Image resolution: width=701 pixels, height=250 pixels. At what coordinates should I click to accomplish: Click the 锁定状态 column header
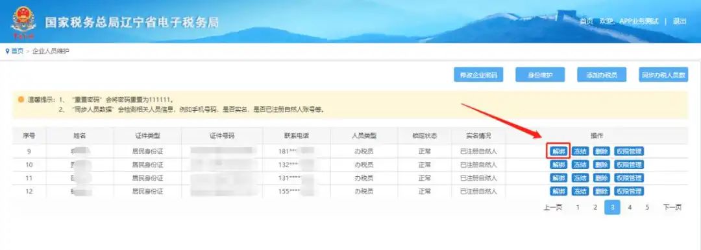pyautogui.click(x=424, y=136)
